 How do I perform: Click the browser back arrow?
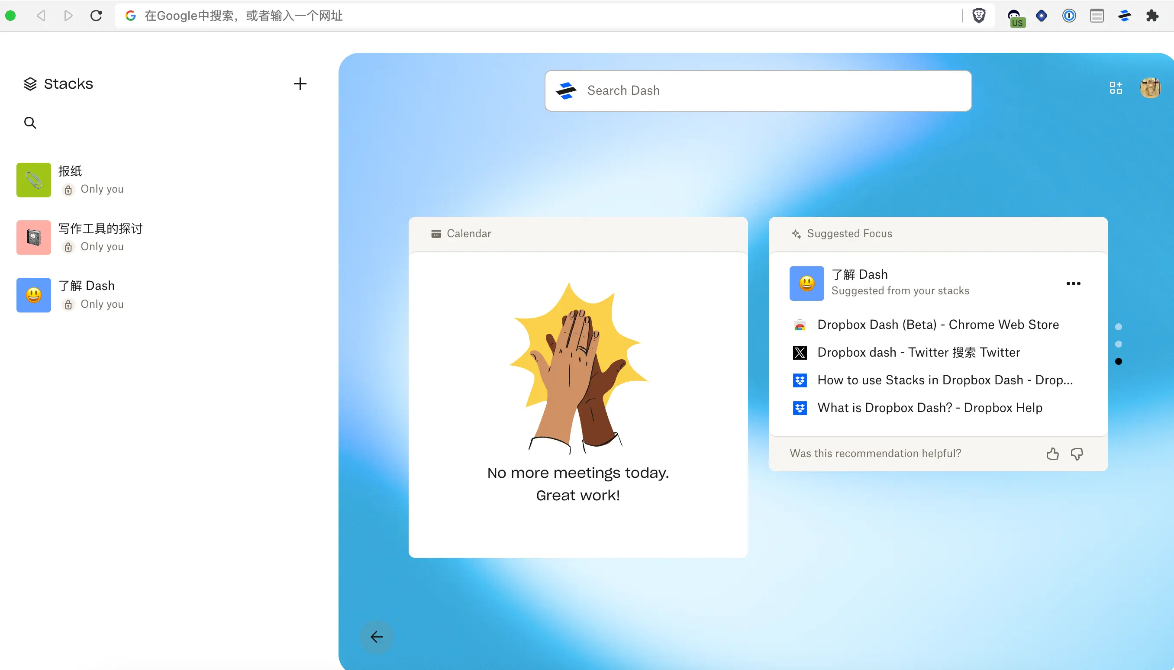[x=41, y=16]
